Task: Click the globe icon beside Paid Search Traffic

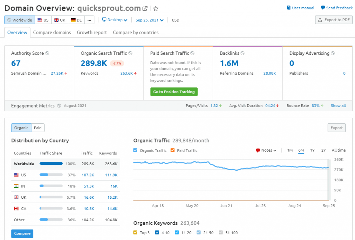Action: point(192,53)
